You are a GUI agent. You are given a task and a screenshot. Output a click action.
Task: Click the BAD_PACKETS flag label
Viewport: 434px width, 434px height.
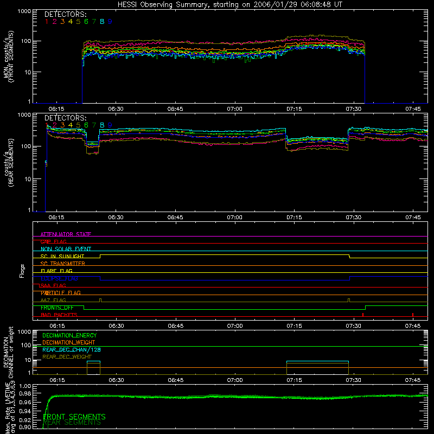[x=59, y=315]
